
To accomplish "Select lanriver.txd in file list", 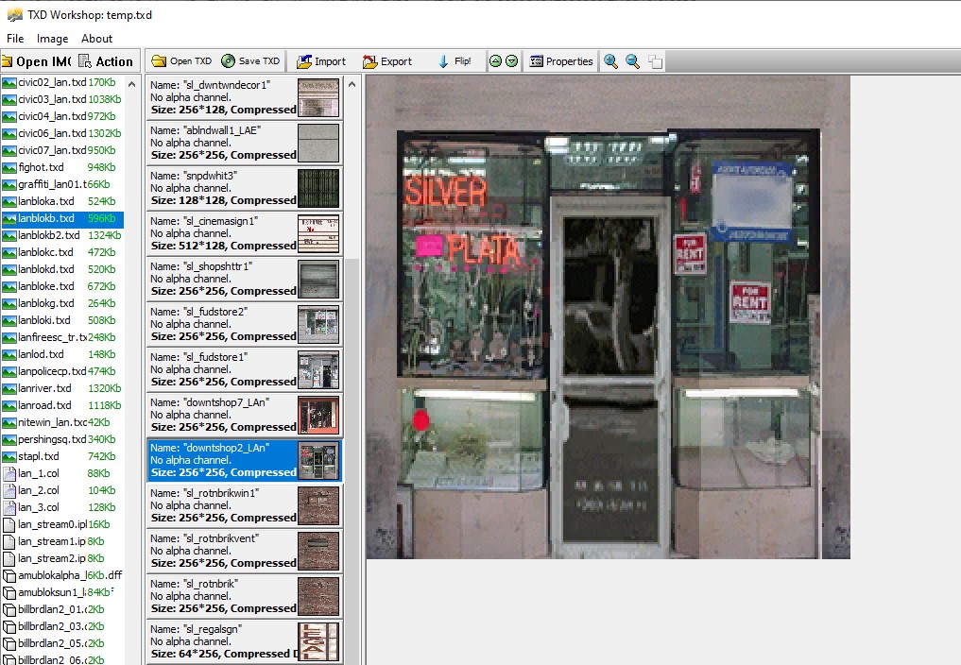I will pyautogui.click(x=62, y=388).
